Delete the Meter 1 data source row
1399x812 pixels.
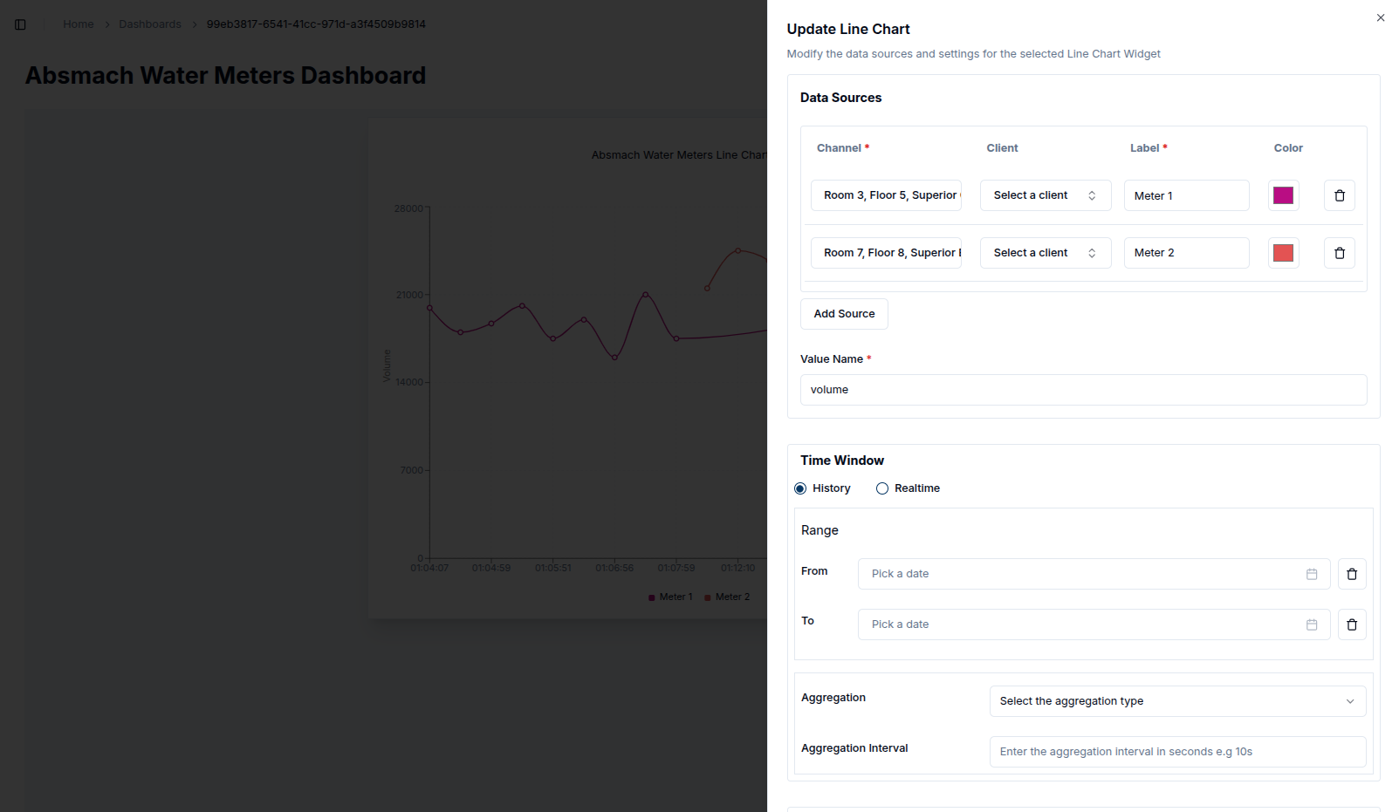click(x=1339, y=195)
